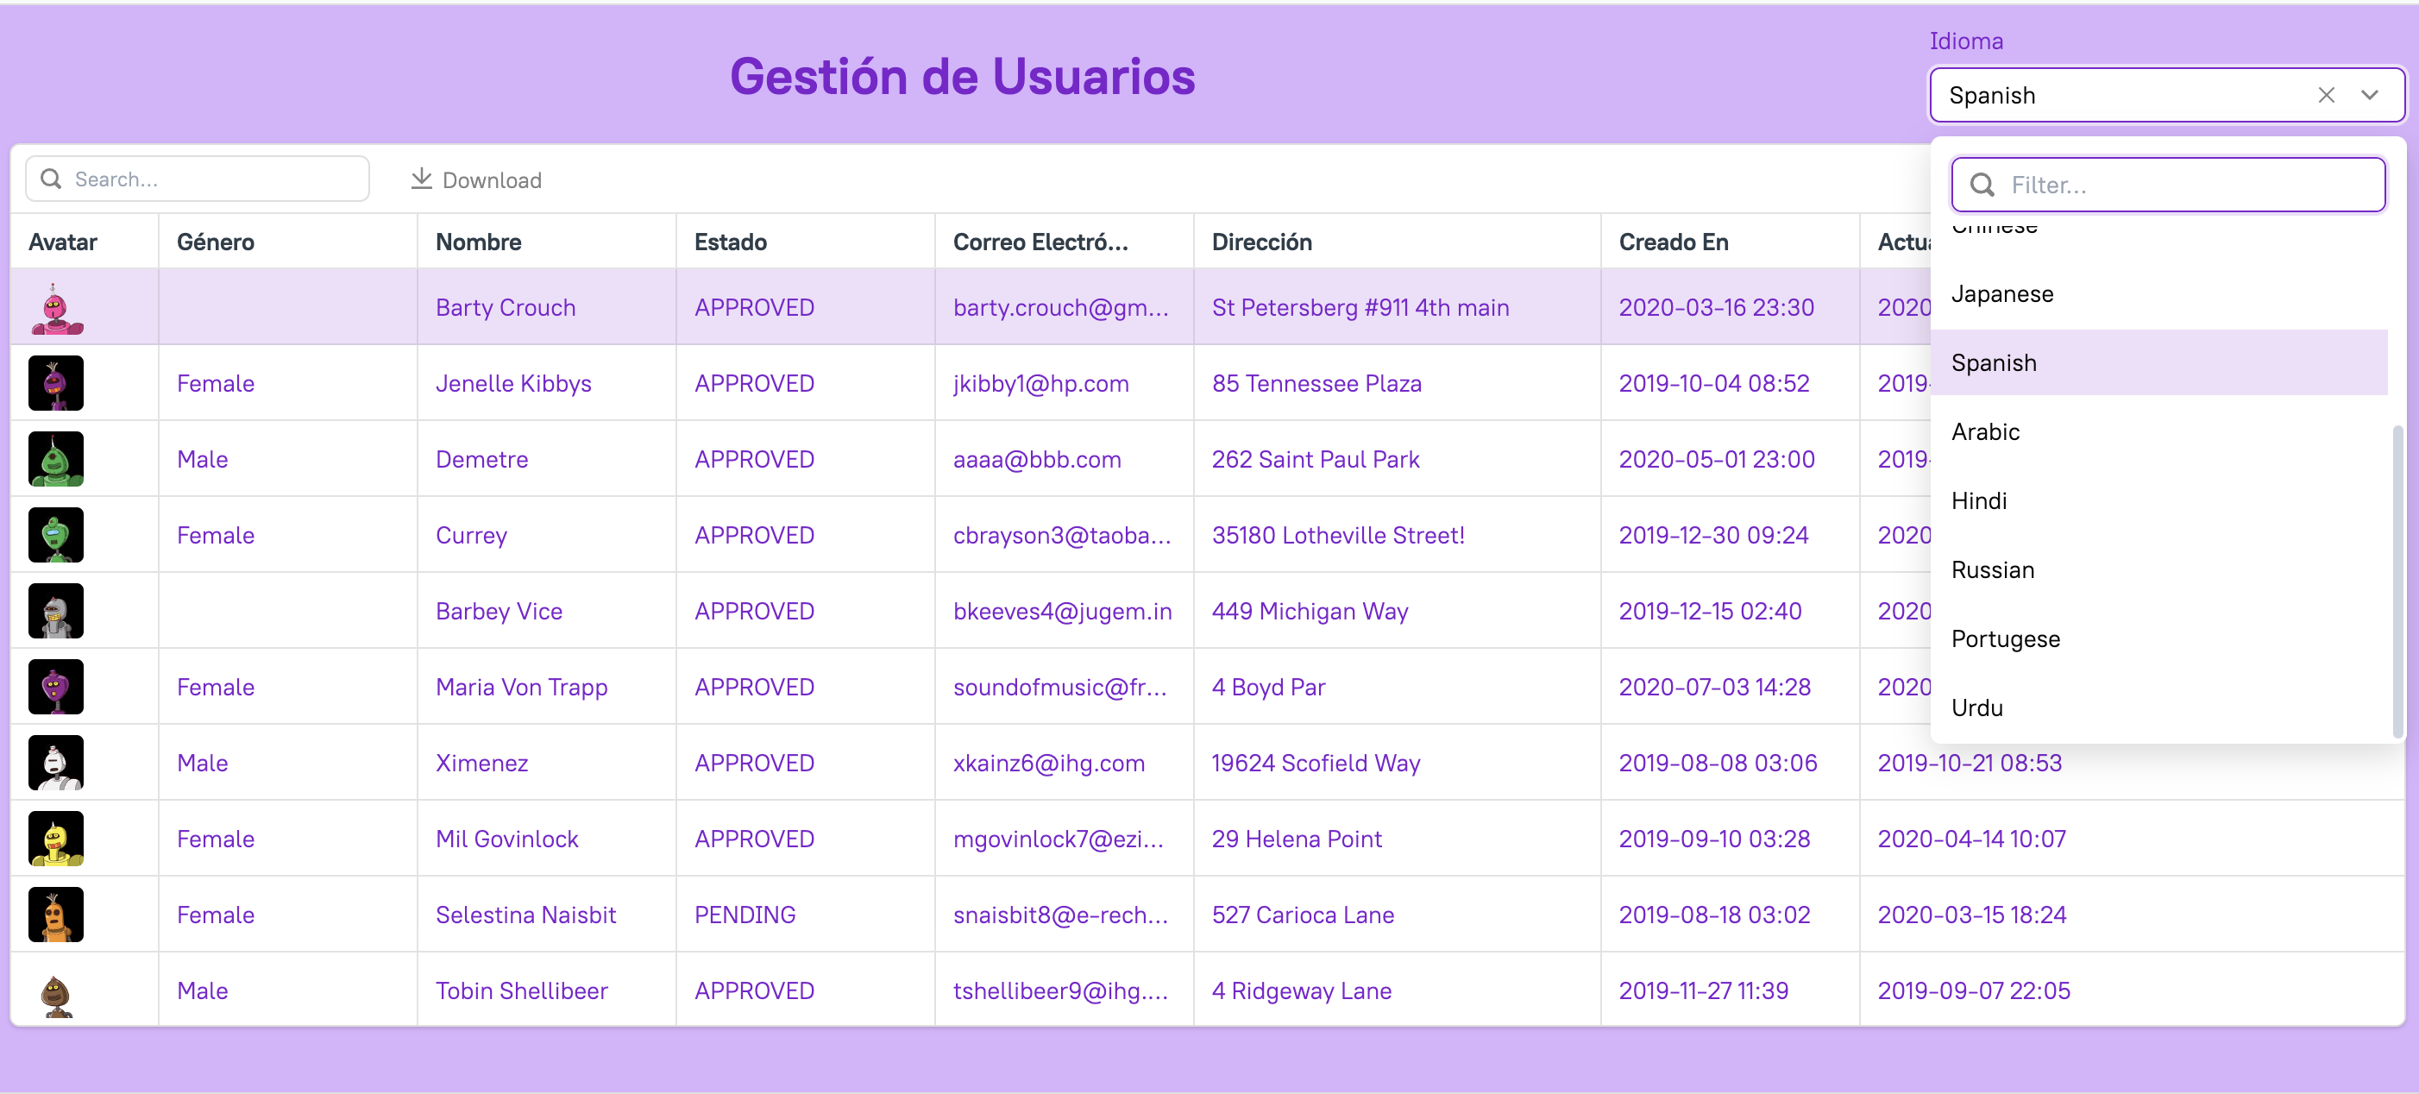The image size is (2419, 1094).
Task: Collapse the Idioma dropdown chevron
Action: pyautogui.click(x=2369, y=95)
